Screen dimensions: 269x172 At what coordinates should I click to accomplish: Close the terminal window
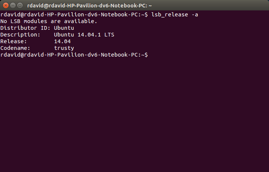point(6,6)
